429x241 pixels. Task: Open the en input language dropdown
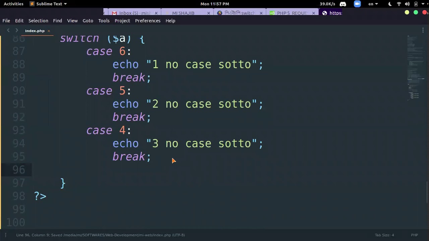tap(373, 4)
